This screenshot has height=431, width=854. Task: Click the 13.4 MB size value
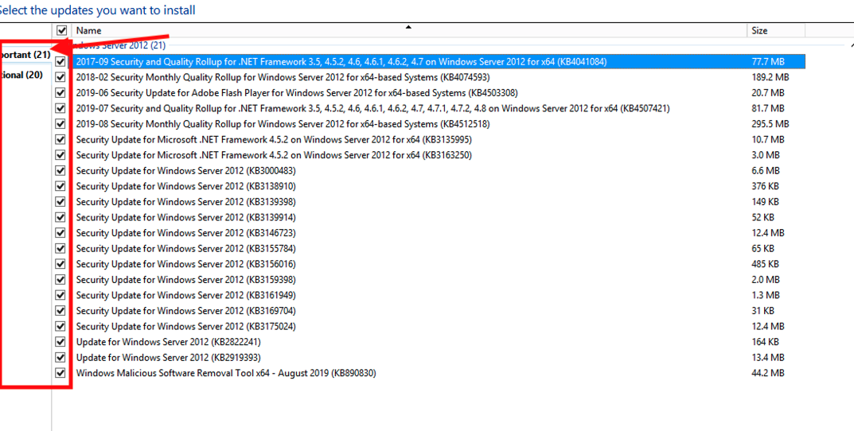pyautogui.click(x=768, y=358)
